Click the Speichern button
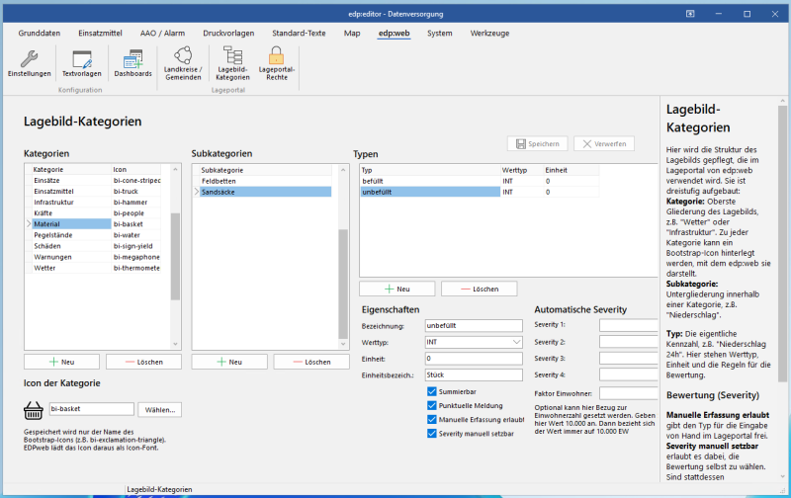The width and height of the screenshot is (791, 498). click(537, 144)
